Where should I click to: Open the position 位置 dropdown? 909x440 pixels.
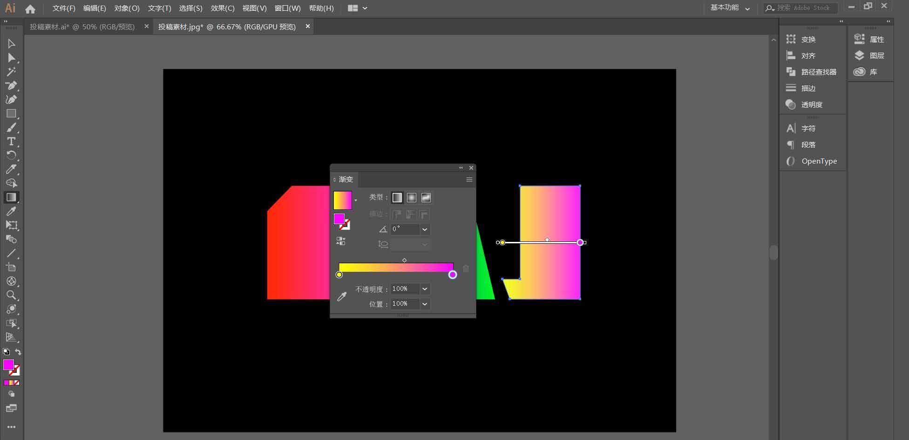pos(425,304)
